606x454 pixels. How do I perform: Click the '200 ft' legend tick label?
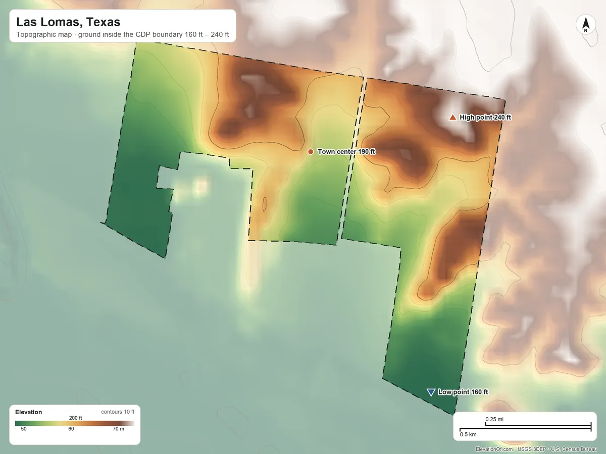click(x=75, y=418)
